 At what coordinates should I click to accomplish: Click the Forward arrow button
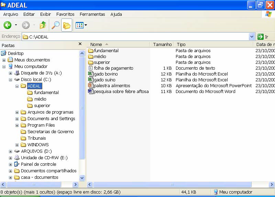(26, 25)
